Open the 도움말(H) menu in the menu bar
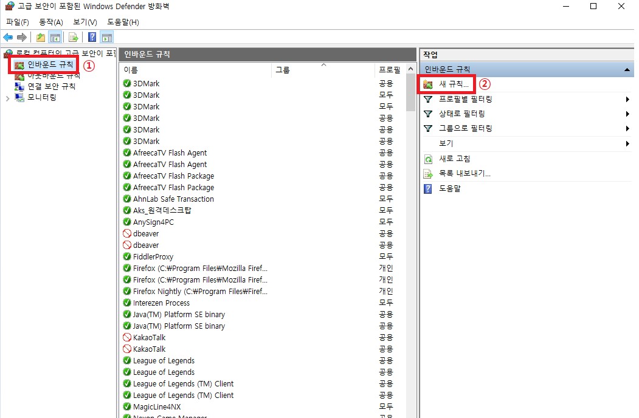Viewport: 639px width, 418px height. tap(123, 22)
